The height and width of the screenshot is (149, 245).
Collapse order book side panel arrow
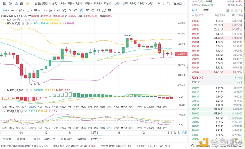click(x=188, y=68)
